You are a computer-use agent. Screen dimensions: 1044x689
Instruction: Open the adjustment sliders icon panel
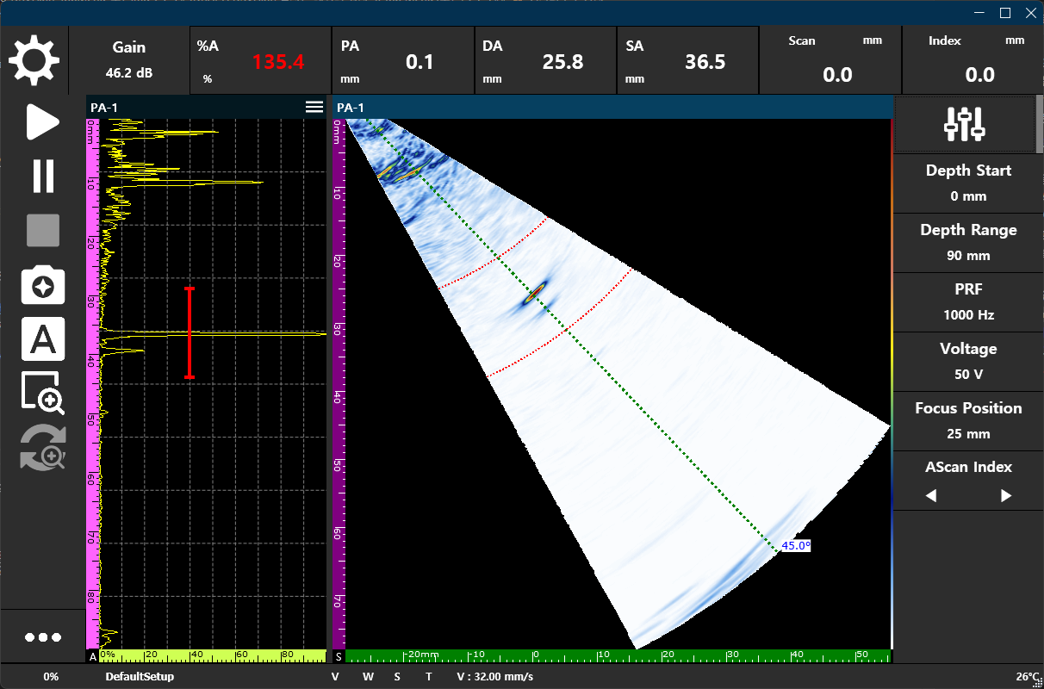(x=964, y=124)
